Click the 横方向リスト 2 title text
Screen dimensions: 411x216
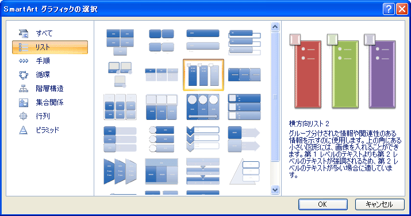click(309, 123)
